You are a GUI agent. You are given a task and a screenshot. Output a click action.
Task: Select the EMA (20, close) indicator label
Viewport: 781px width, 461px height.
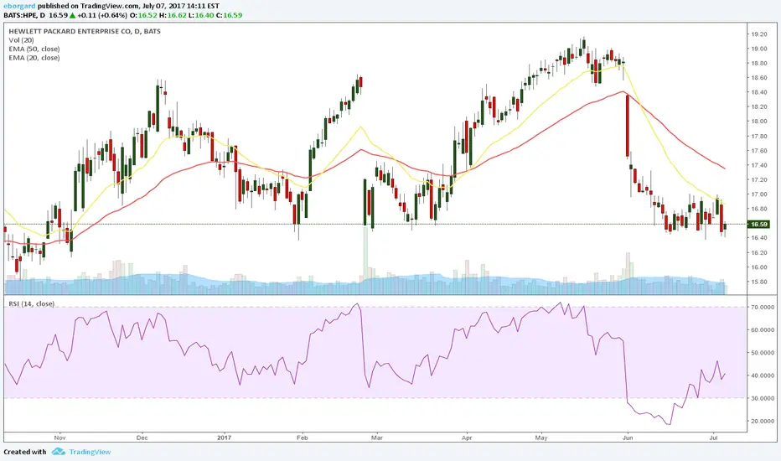[34, 58]
